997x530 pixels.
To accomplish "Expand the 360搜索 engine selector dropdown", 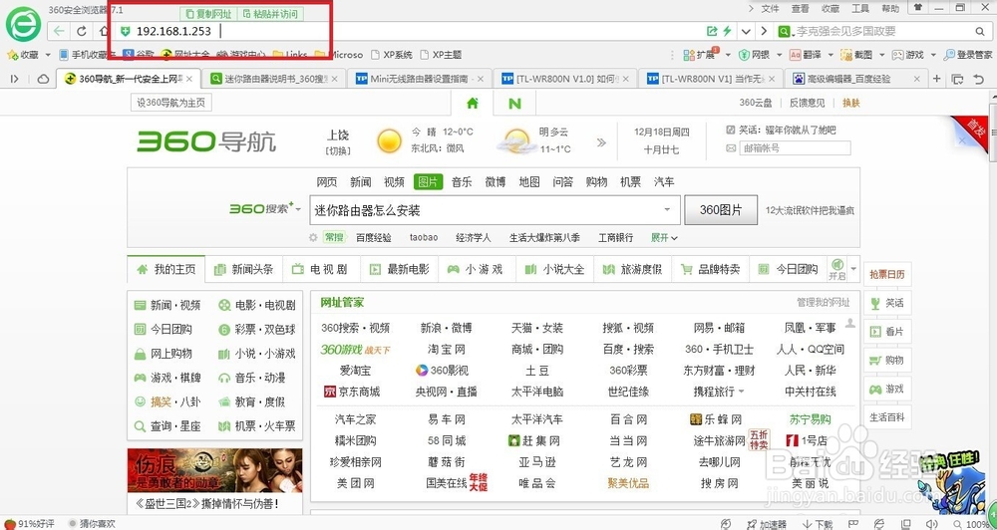I will coord(298,208).
